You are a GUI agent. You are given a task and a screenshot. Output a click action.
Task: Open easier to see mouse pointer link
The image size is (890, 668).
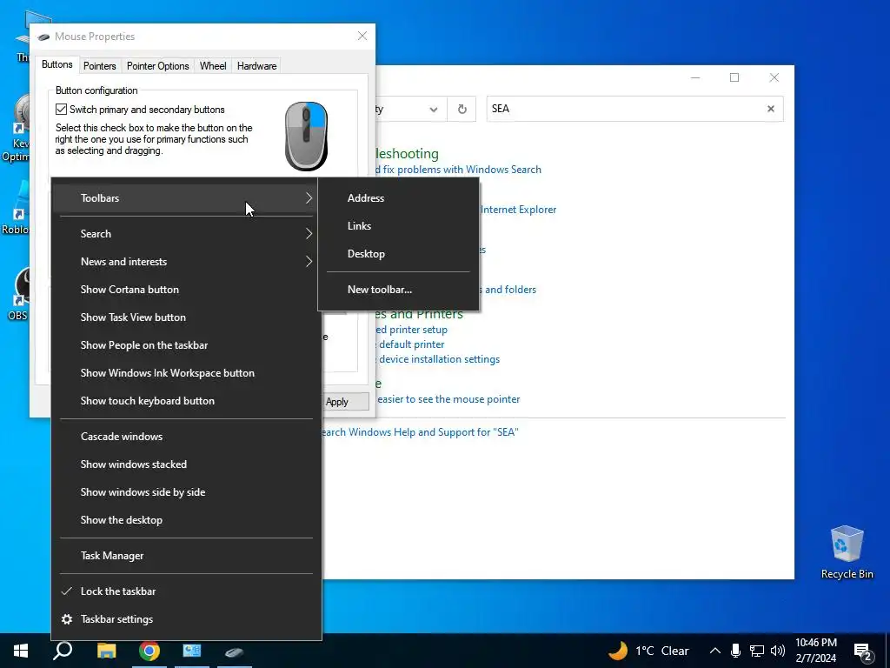(x=448, y=399)
